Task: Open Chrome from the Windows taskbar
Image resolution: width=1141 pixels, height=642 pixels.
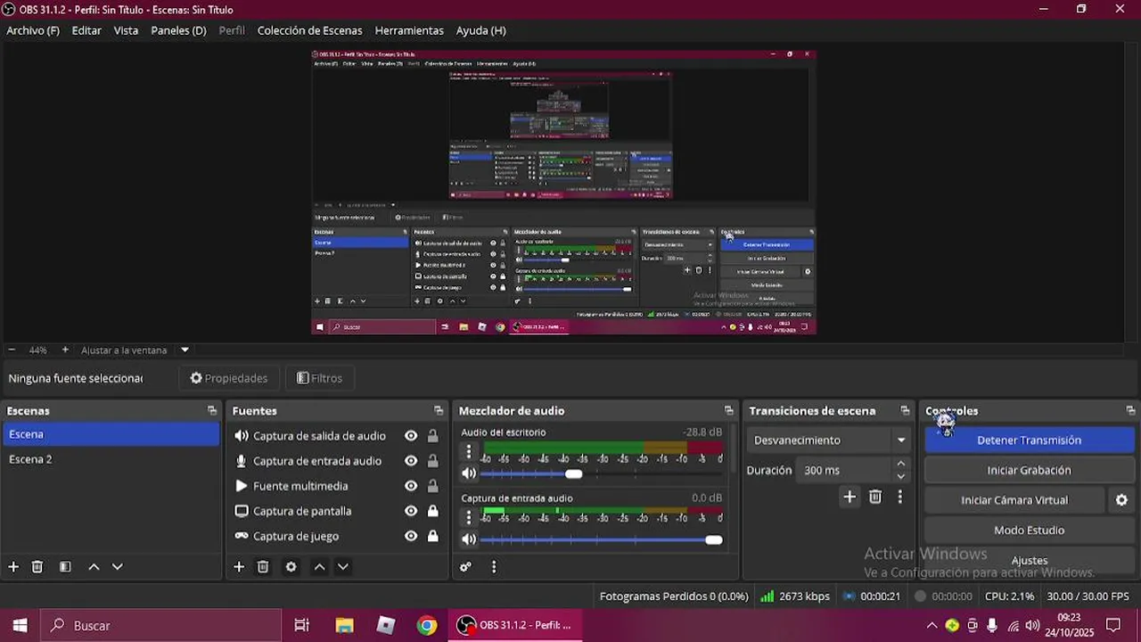Action: tap(427, 626)
